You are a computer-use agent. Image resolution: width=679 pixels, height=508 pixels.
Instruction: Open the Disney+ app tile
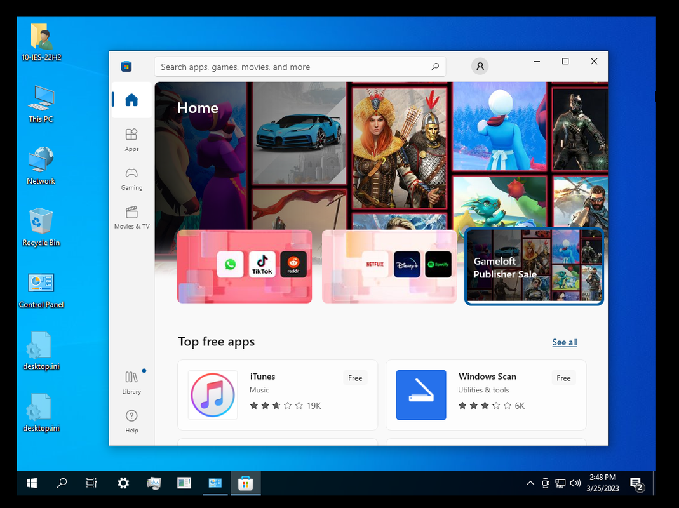pyautogui.click(x=407, y=264)
